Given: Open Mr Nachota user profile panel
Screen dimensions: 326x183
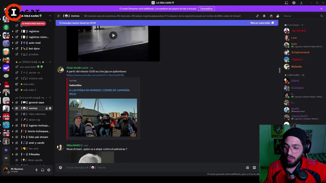Looking at the screenshot, I should 17,170.
